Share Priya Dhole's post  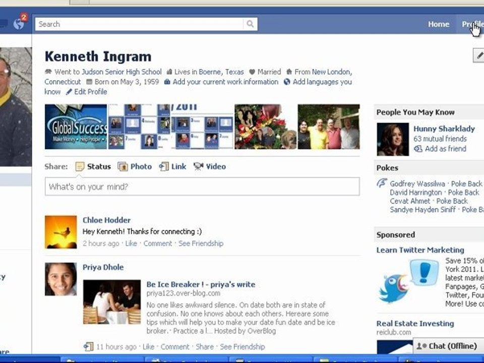point(204,347)
